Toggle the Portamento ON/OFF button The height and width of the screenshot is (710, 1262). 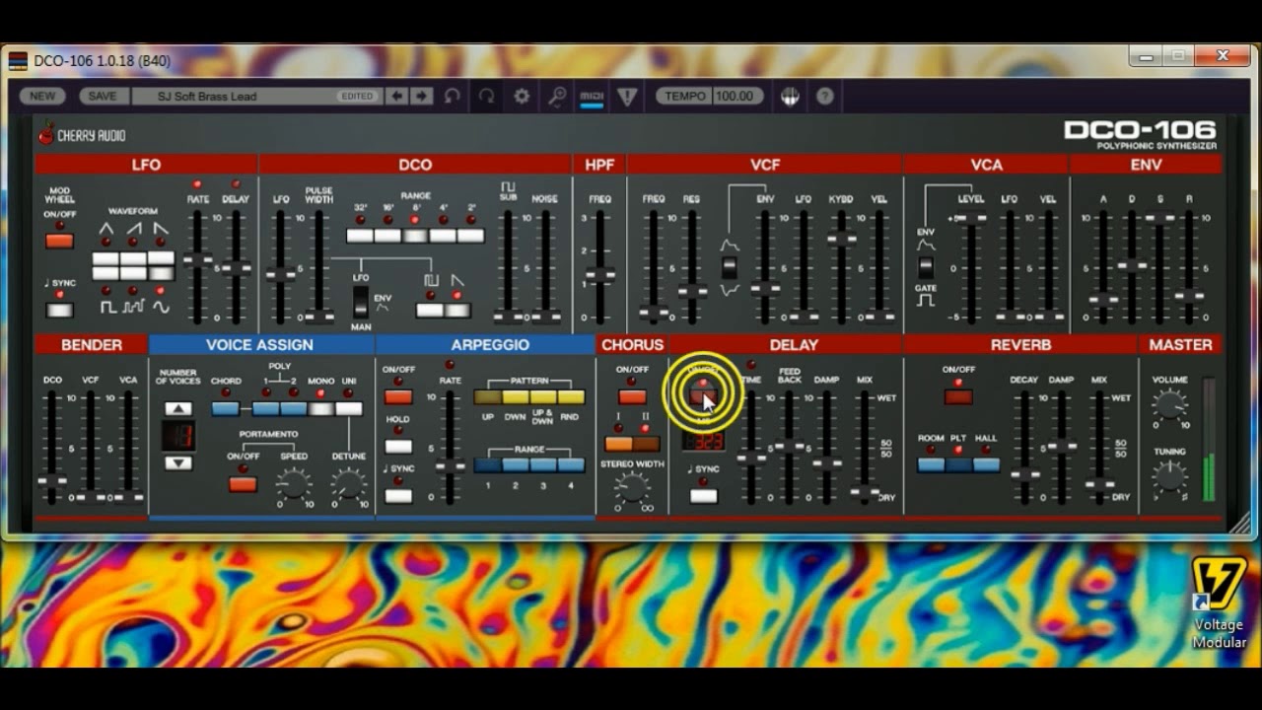[x=243, y=483]
